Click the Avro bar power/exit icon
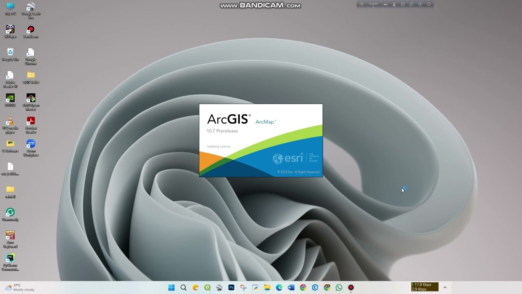Viewport: 522px width, 294px height. (429, 4)
